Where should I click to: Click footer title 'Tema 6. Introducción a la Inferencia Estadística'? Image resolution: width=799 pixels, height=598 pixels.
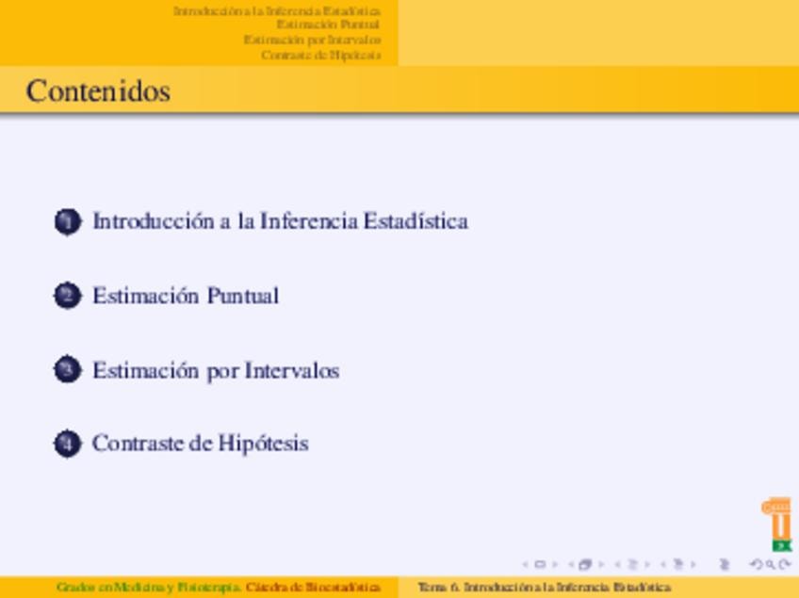[545, 588]
